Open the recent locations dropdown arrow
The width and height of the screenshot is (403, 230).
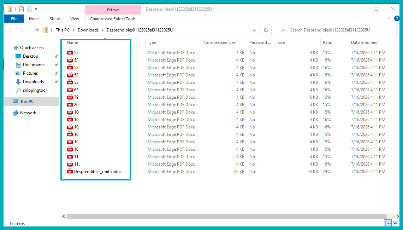(x=30, y=30)
